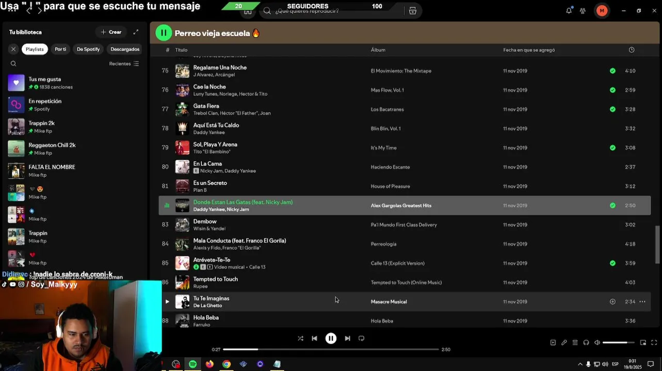Open Masacre Musical album link
This screenshot has width=662, height=371.
tap(389, 302)
